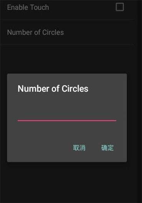Open the Number of Circles setting row
The height and width of the screenshot is (203, 142).
tap(67, 32)
